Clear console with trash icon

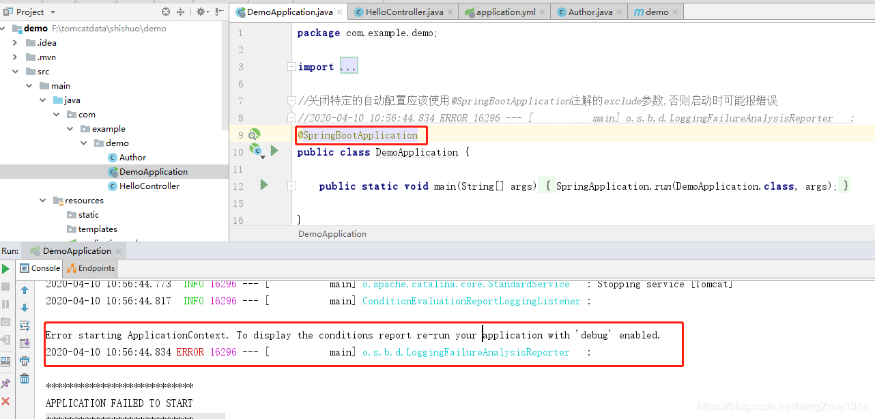coord(25,379)
